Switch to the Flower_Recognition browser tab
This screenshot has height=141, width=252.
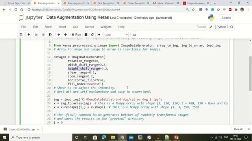click(136, 3)
